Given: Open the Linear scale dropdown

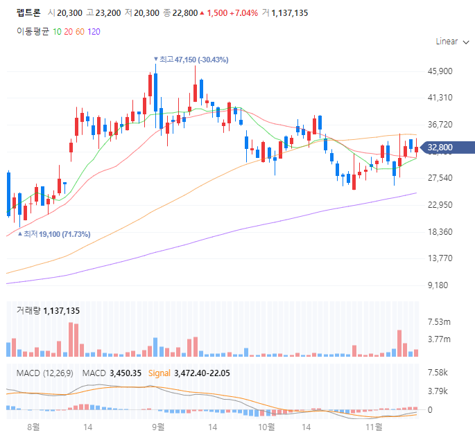Looking at the screenshot, I should [452, 42].
